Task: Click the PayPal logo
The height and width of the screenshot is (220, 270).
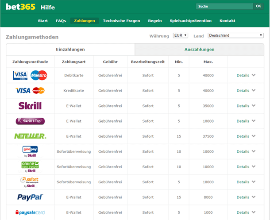Action: [x=30, y=197]
